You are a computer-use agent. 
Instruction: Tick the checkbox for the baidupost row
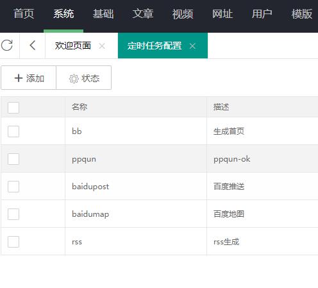tap(13, 187)
